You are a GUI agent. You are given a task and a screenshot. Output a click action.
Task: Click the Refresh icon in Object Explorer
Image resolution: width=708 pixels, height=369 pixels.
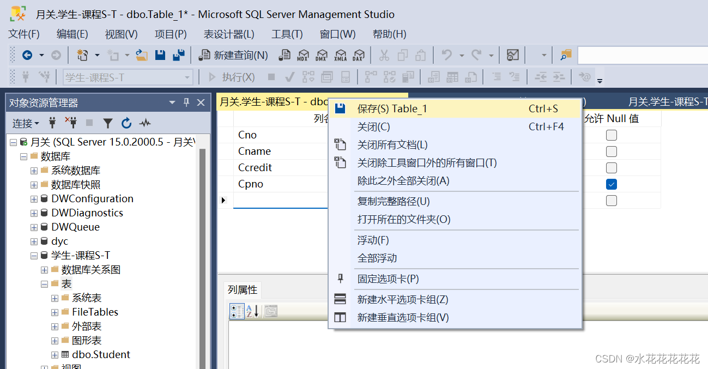point(126,123)
